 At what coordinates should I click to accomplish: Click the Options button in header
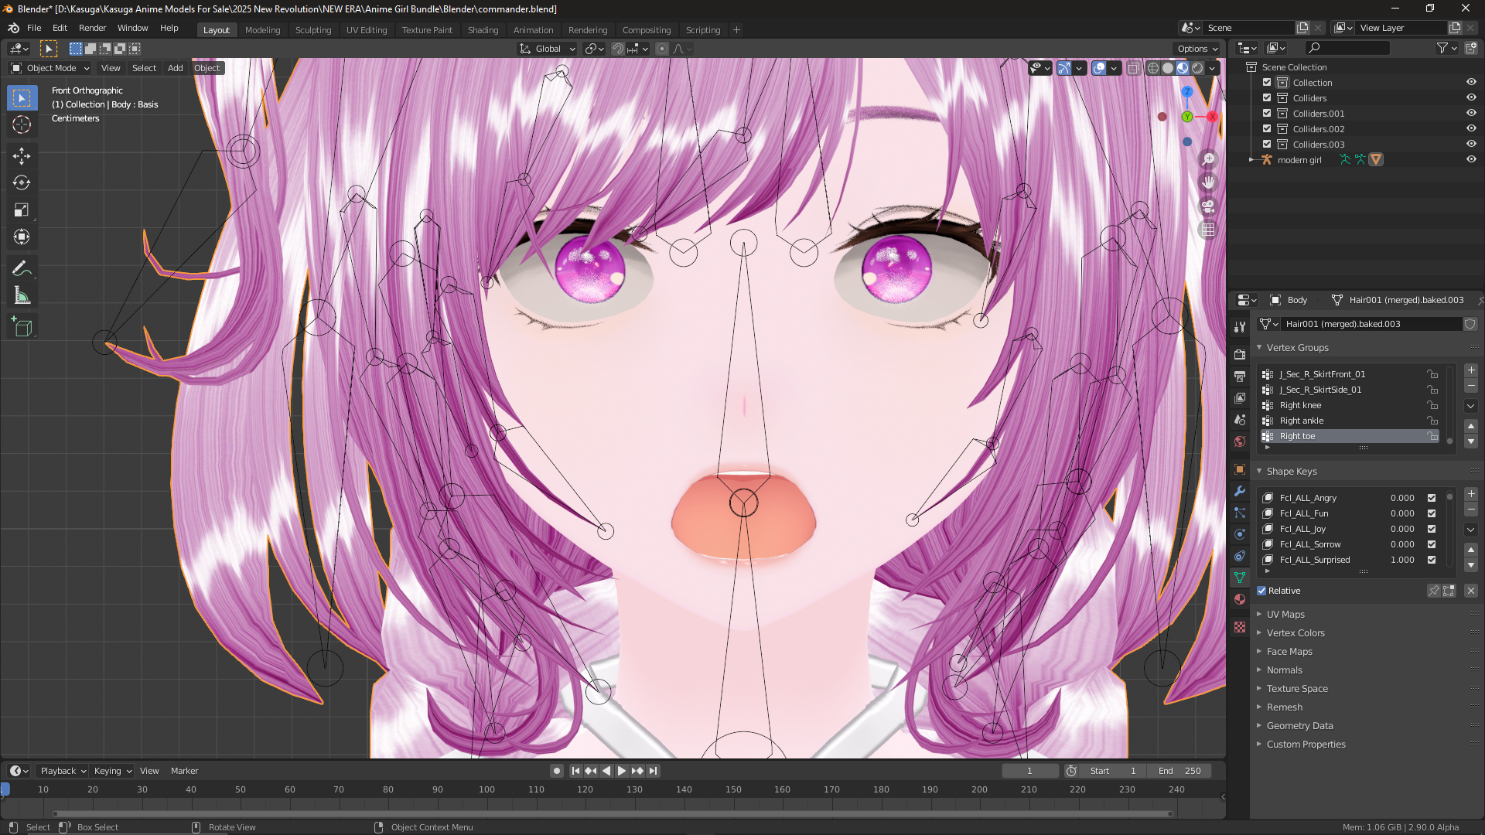tap(1197, 49)
